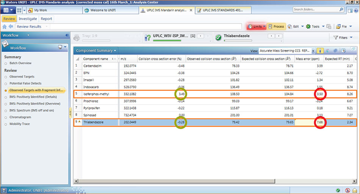Click the green status check icon in status bar
This screenshot has width=360, height=194.
338,190
